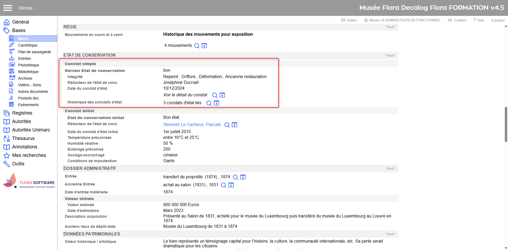Image resolution: width=508 pixels, height=250 pixels.
Task: Expand the Thesaurus sidebar section
Action: [23, 138]
